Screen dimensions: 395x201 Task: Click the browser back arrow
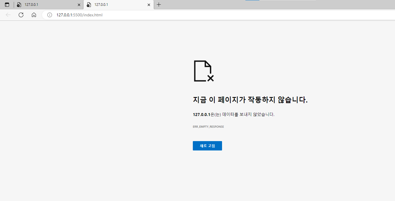pos(8,15)
